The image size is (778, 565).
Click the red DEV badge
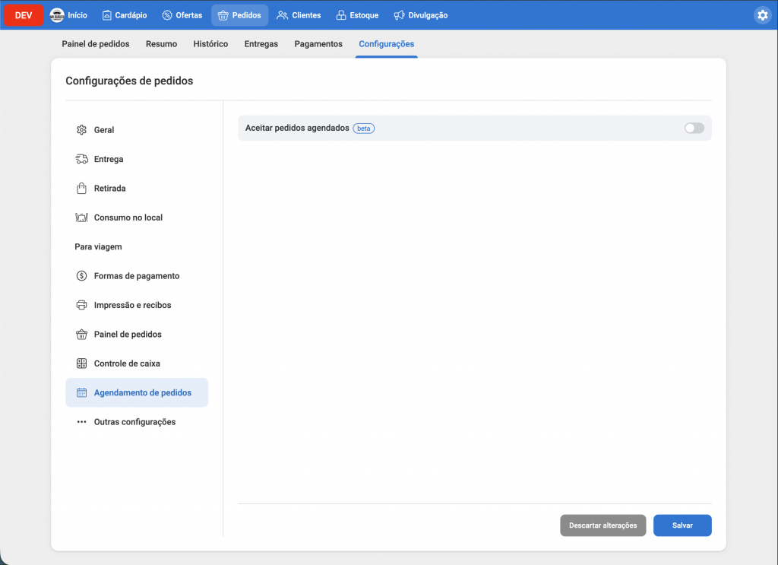[24, 15]
